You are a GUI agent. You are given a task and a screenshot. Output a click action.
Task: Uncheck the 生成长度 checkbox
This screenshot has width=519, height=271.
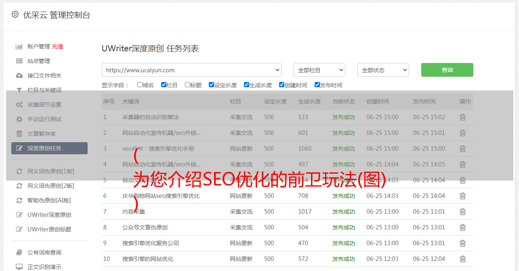point(246,85)
